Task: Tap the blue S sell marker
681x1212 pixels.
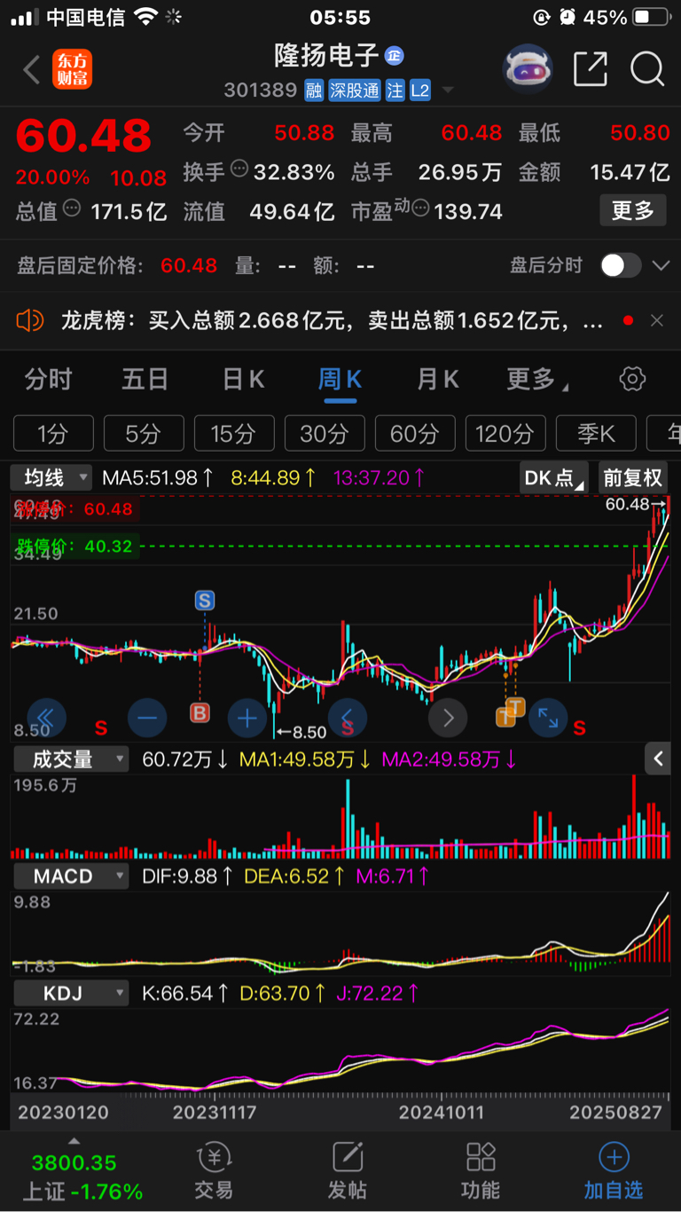Action: pyautogui.click(x=205, y=601)
